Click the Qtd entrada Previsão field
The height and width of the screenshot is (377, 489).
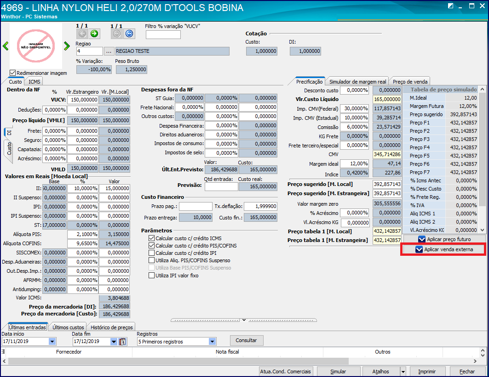221,187
